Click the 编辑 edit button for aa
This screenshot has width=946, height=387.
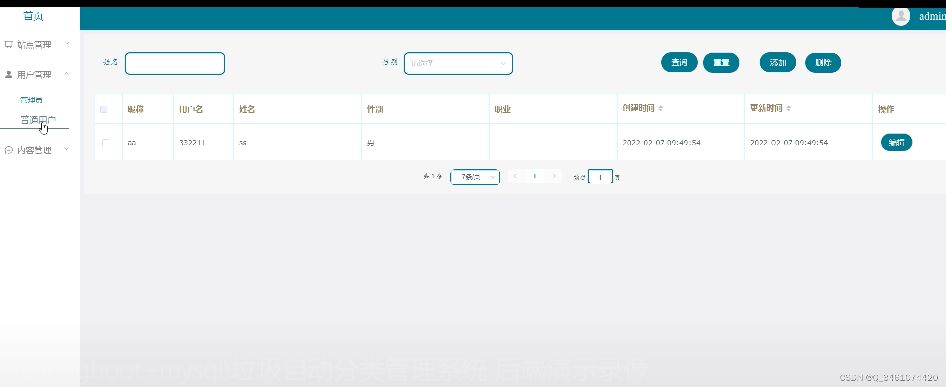(x=897, y=142)
